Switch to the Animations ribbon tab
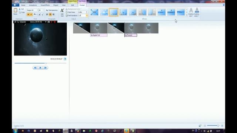 (x=33, y=5)
